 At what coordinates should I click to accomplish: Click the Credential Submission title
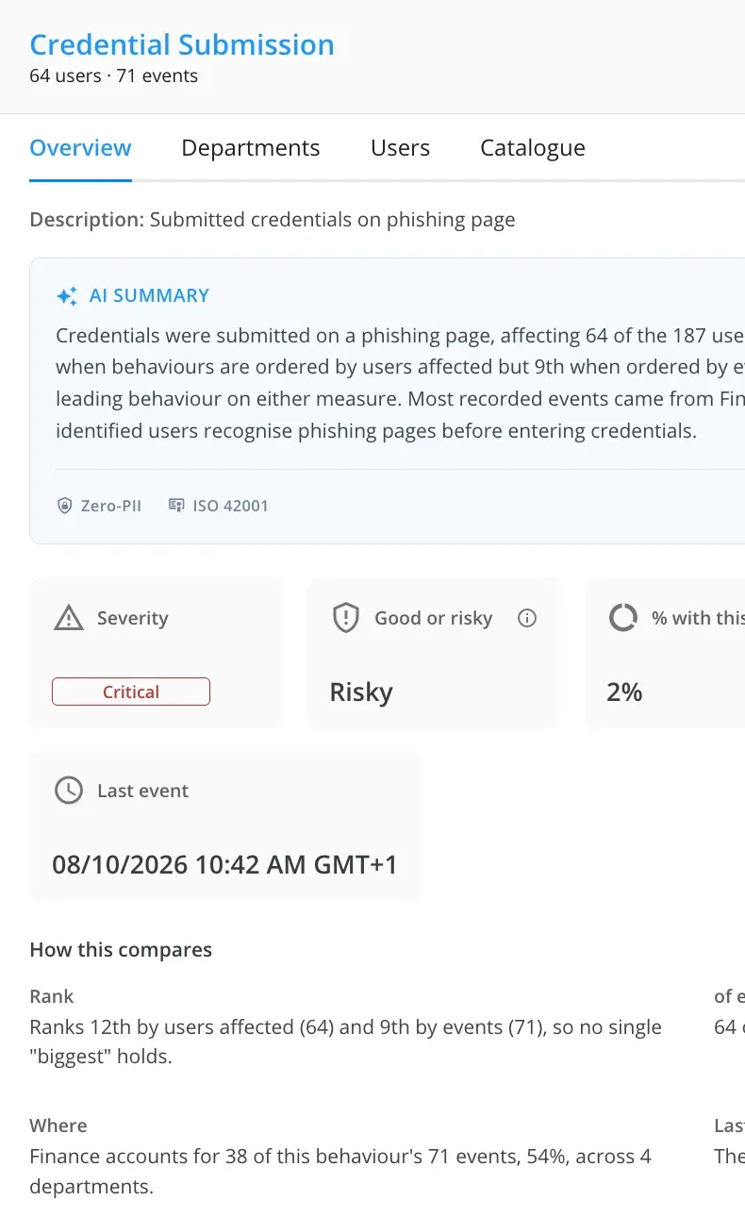(182, 44)
